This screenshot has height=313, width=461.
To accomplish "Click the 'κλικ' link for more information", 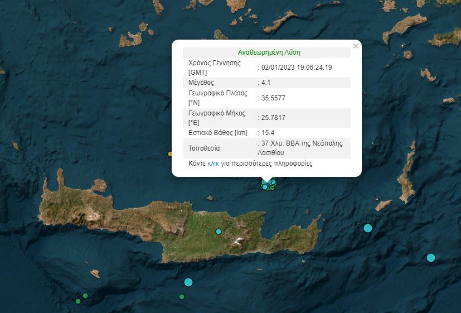I will click(213, 164).
